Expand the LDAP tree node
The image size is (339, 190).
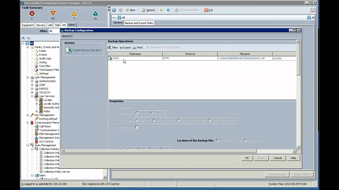pos(32,85)
